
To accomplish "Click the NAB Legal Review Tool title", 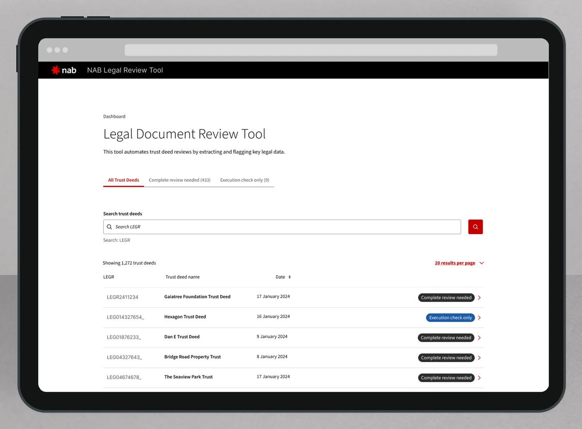I will point(125,70).
